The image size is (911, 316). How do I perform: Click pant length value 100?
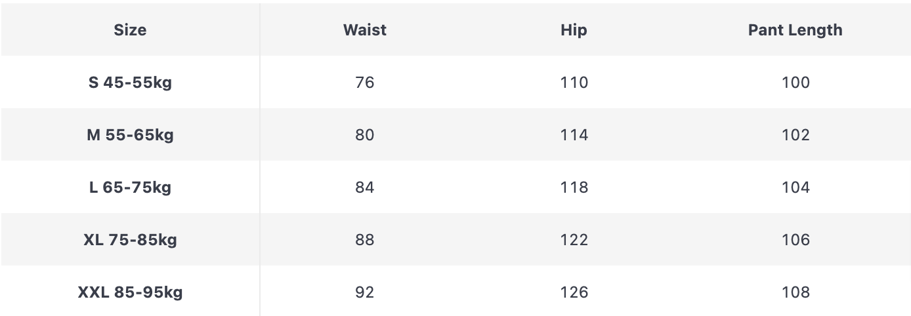coord(795,83)
